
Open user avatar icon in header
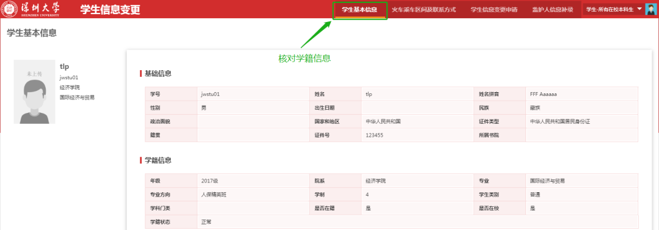point(651,9)
